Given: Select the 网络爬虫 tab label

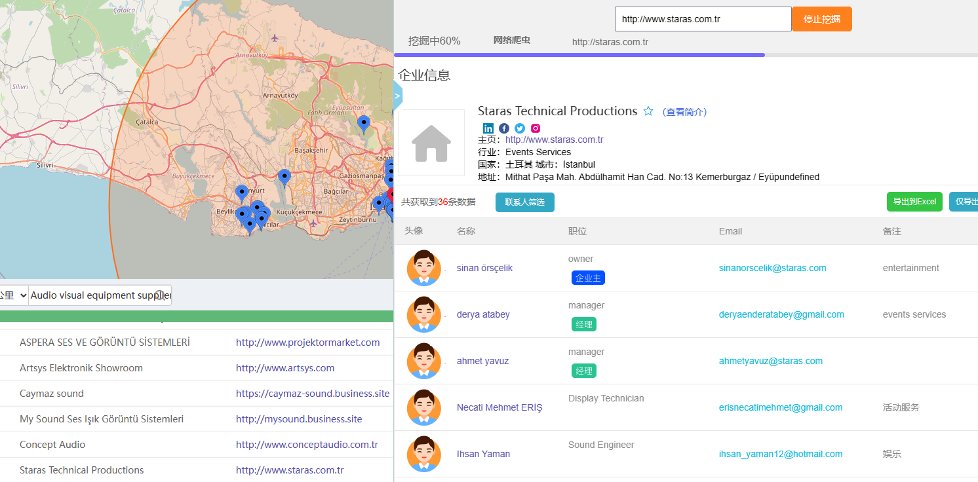Looking at the screenshot, I should pyautogui.click(x=512, y=41).
